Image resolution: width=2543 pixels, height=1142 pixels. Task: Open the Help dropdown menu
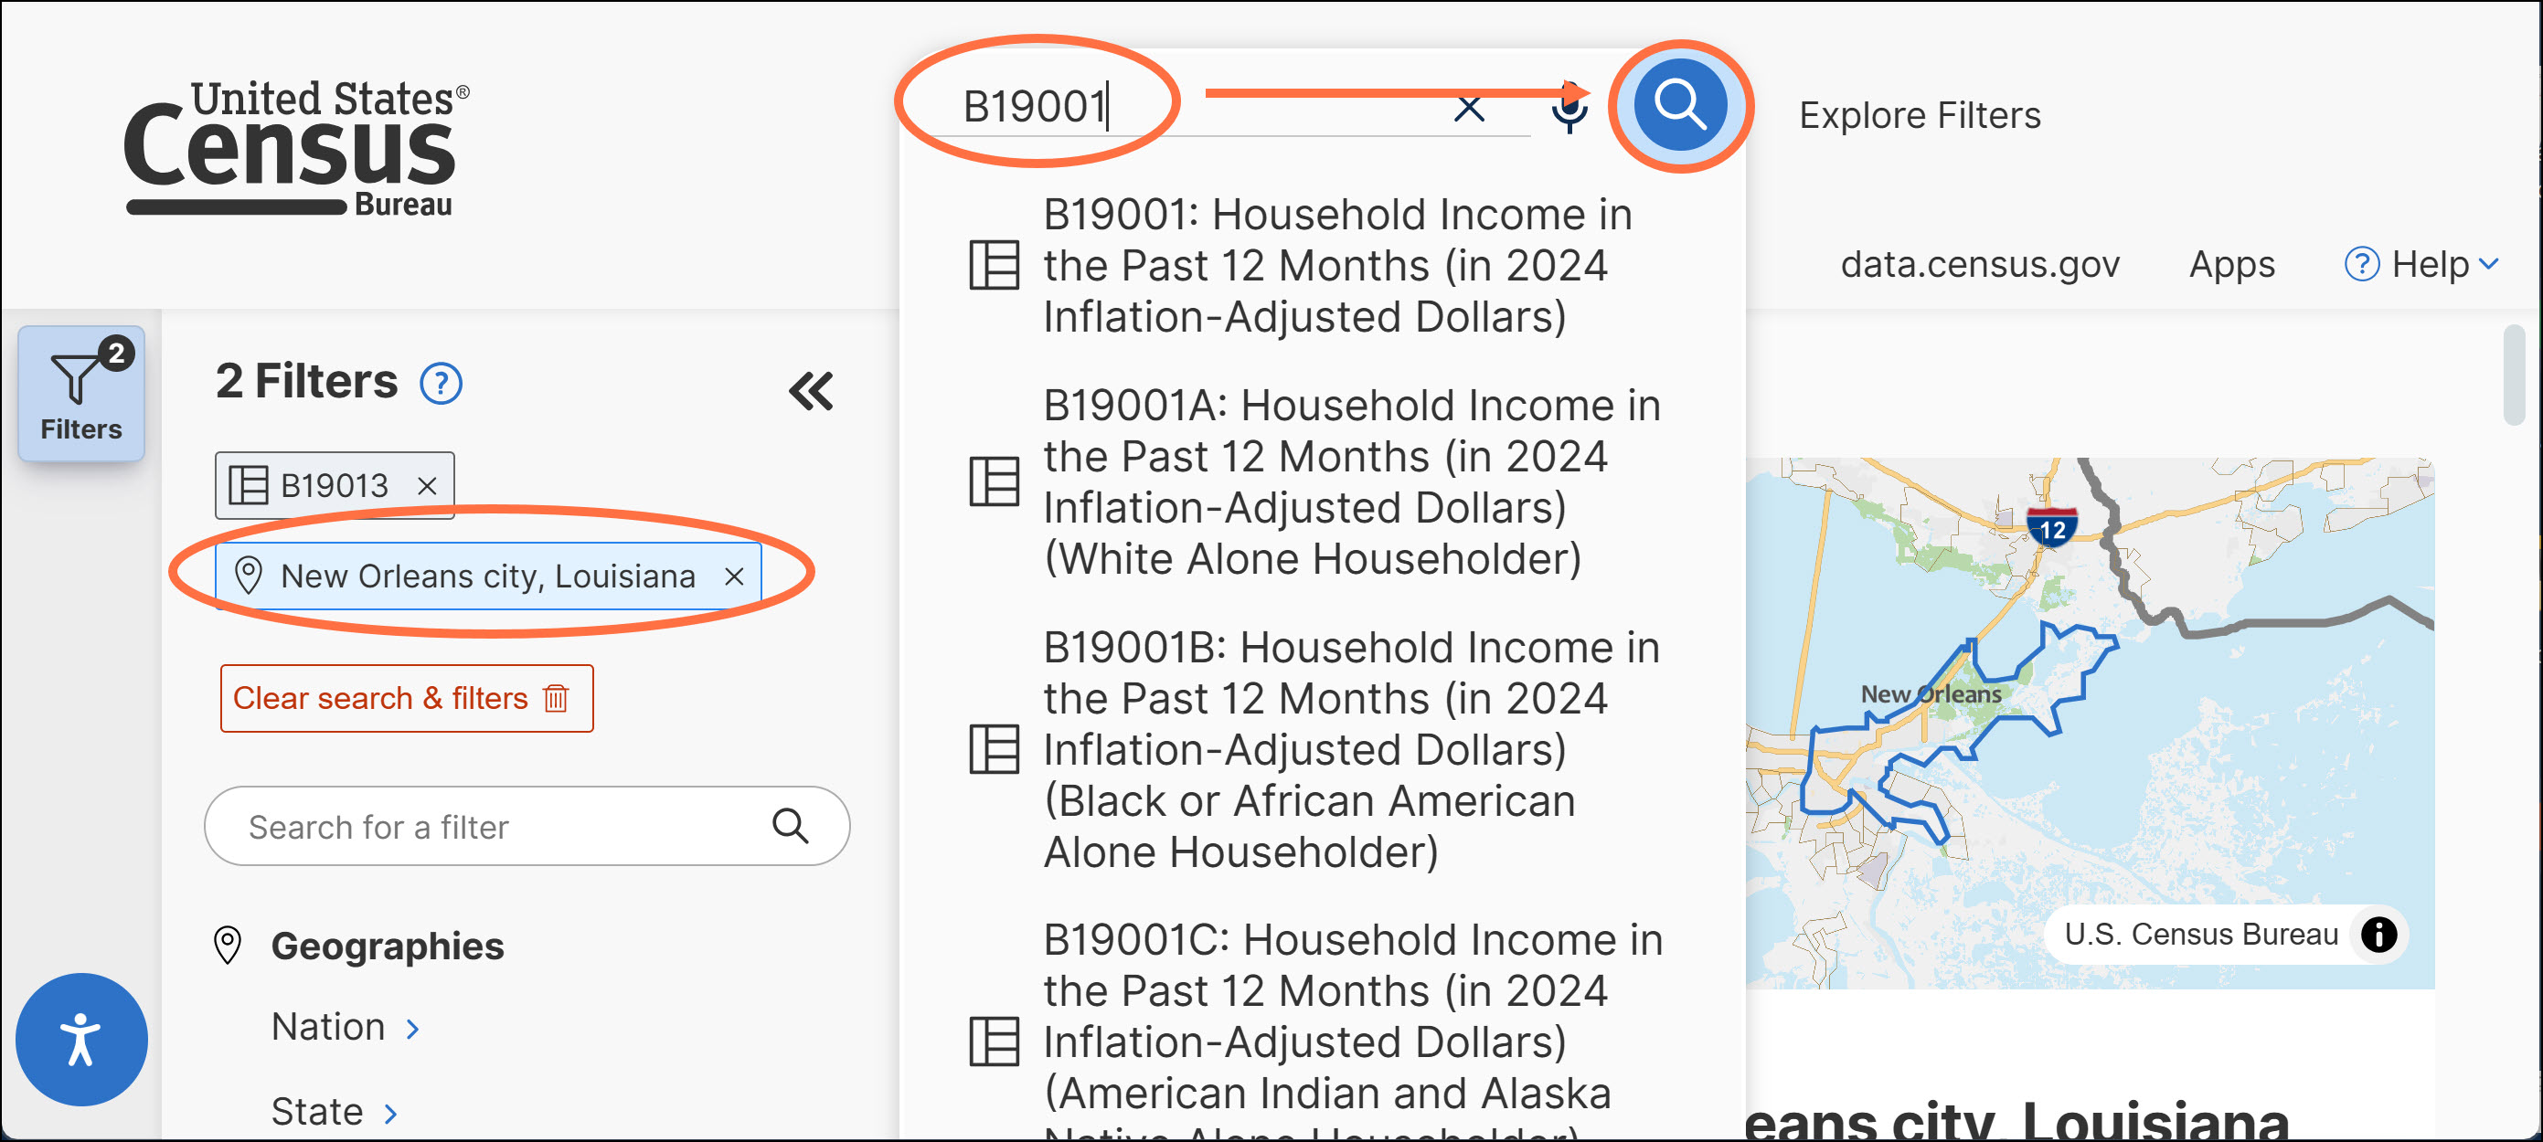tap(2421, 265)
